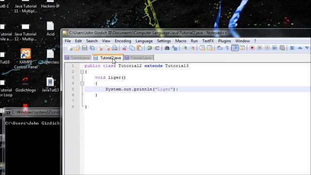Save the file with the floppy disk icon
The image size is (311, 175).
tap(85, 48)
